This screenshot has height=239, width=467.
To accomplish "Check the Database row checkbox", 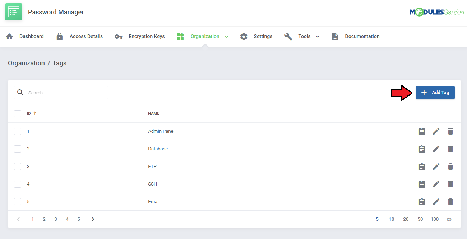I will click(18, 149).
